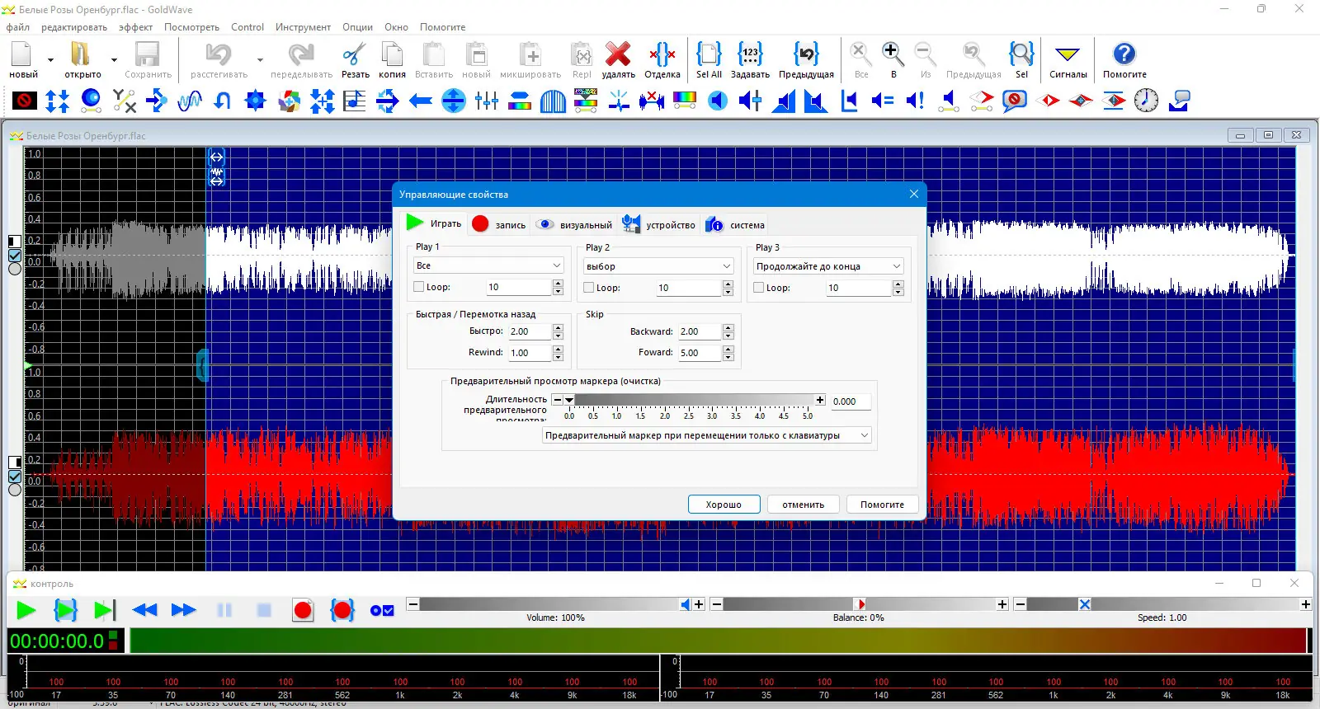Viewport: 1320px width, 709px height.
Task: Click the preview duration slider track
Action: [693, 400]
